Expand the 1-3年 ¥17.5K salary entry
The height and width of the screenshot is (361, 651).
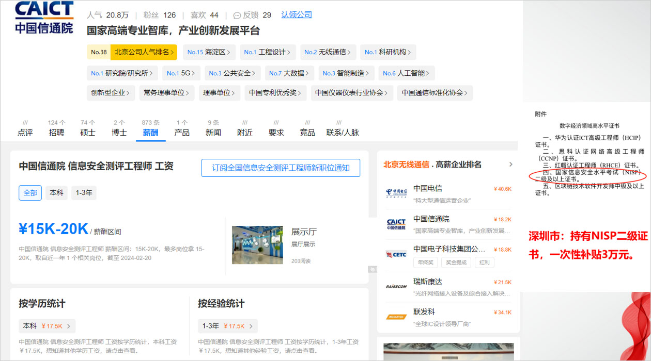[227, 326]
